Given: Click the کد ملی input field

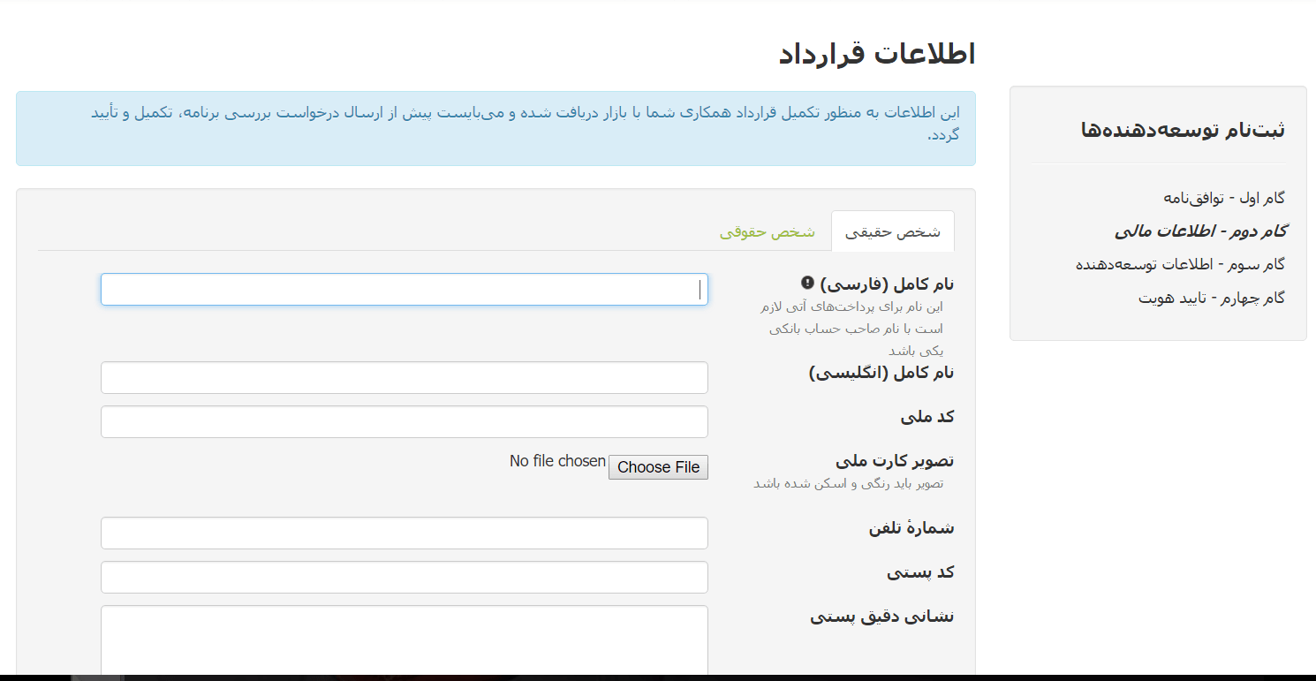Looking at the screenshot, I should (x=405, y=422).
